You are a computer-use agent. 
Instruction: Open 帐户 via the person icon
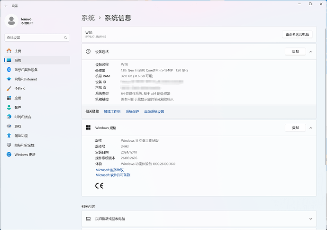[x=9, y=108]
